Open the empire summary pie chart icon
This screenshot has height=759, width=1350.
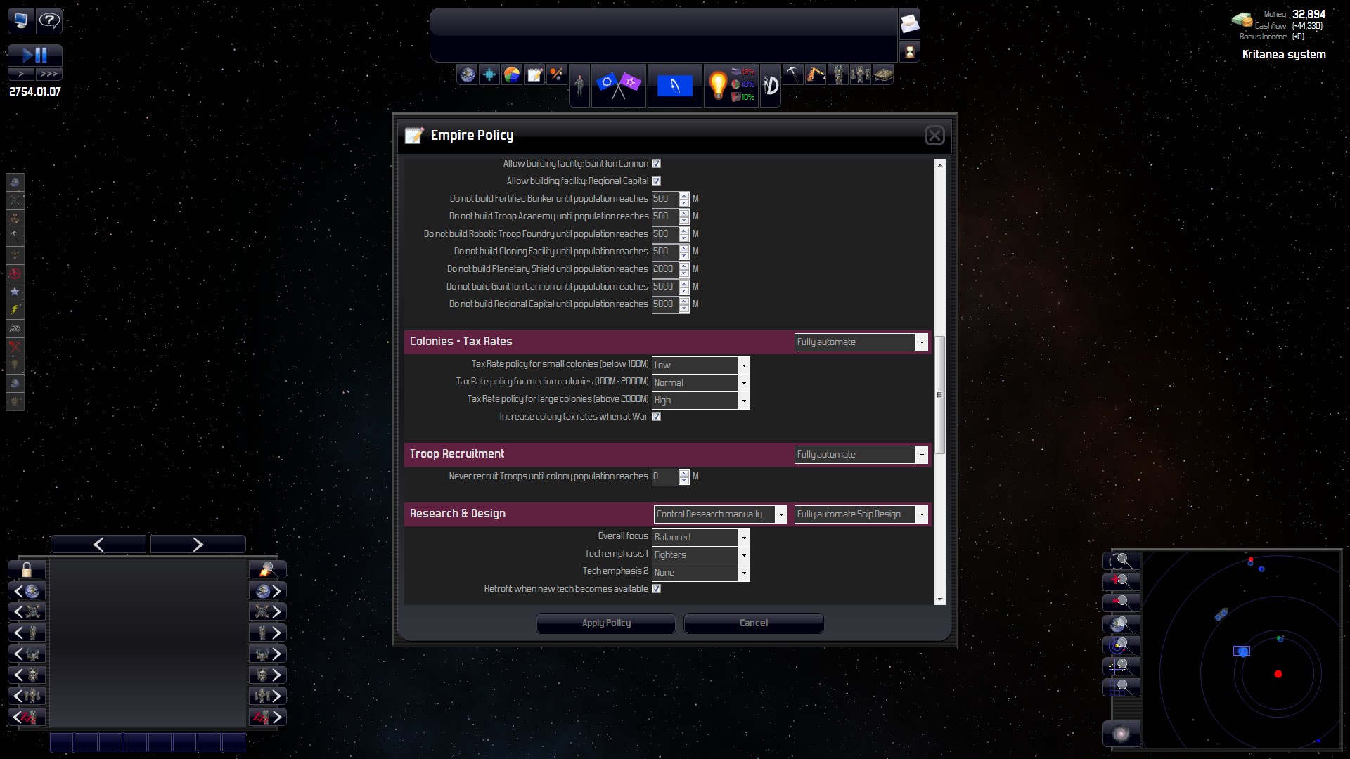click(512, 74)
